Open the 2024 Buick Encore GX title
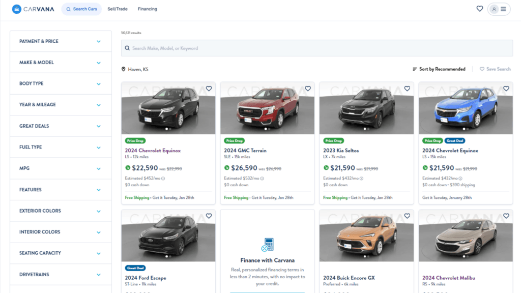Image resolution: width=521 pixels, height=293 pixels. tap(349, 278)
